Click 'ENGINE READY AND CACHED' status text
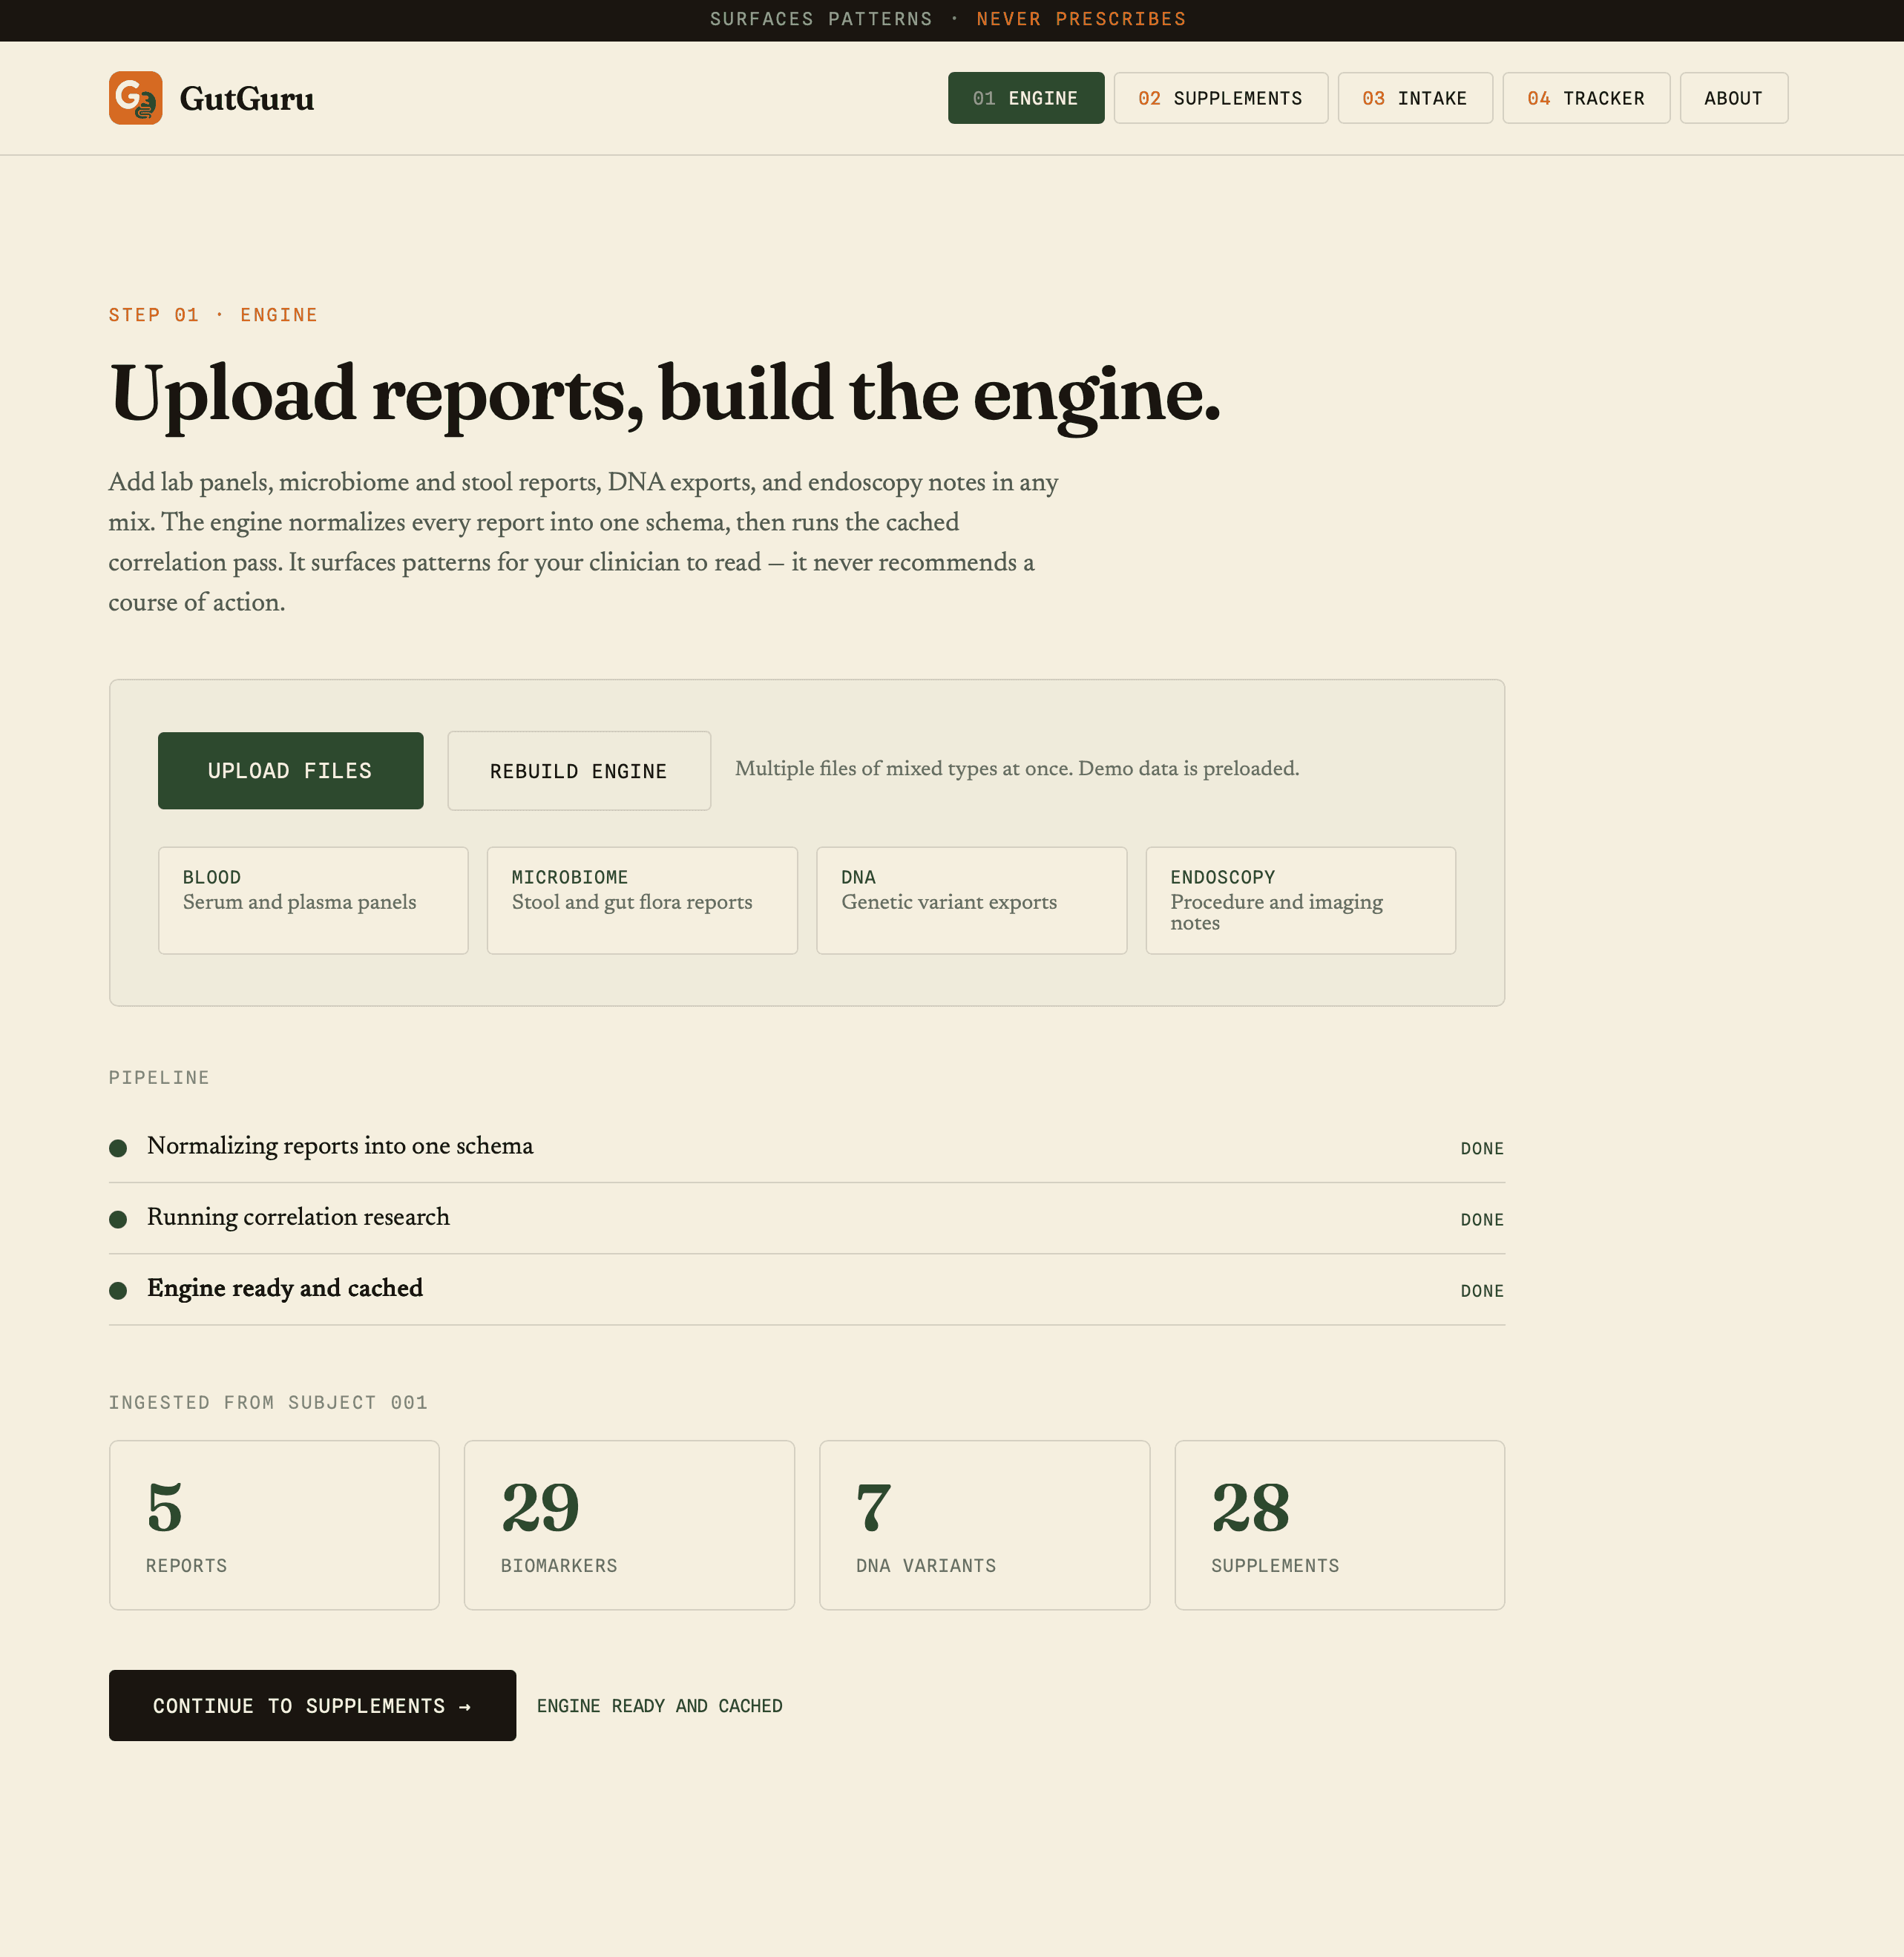The height and width of the screenshot is (1957, 1904). (x=659, y=1706)
